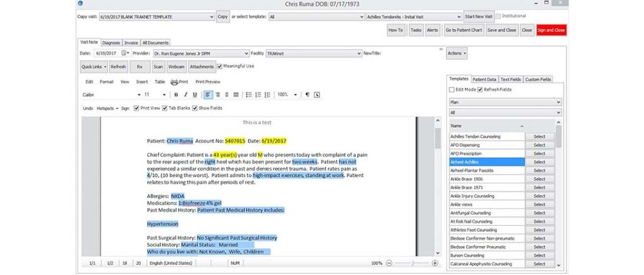This screenshot has height=275, width=644.
Task: Open the Hotspots dropdown
Action: 107,108
